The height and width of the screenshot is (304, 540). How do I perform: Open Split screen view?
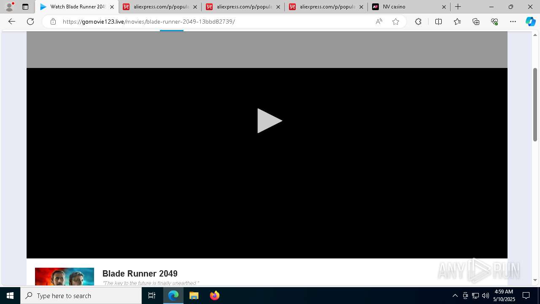438,22
